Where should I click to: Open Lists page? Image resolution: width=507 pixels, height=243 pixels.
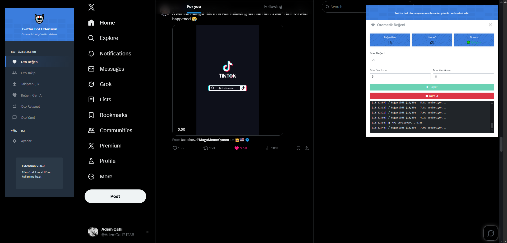click(100, 99)
